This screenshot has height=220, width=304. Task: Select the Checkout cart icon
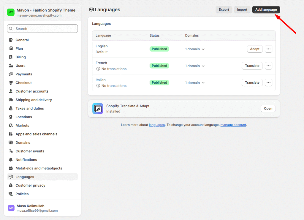[x=11, y=83]
